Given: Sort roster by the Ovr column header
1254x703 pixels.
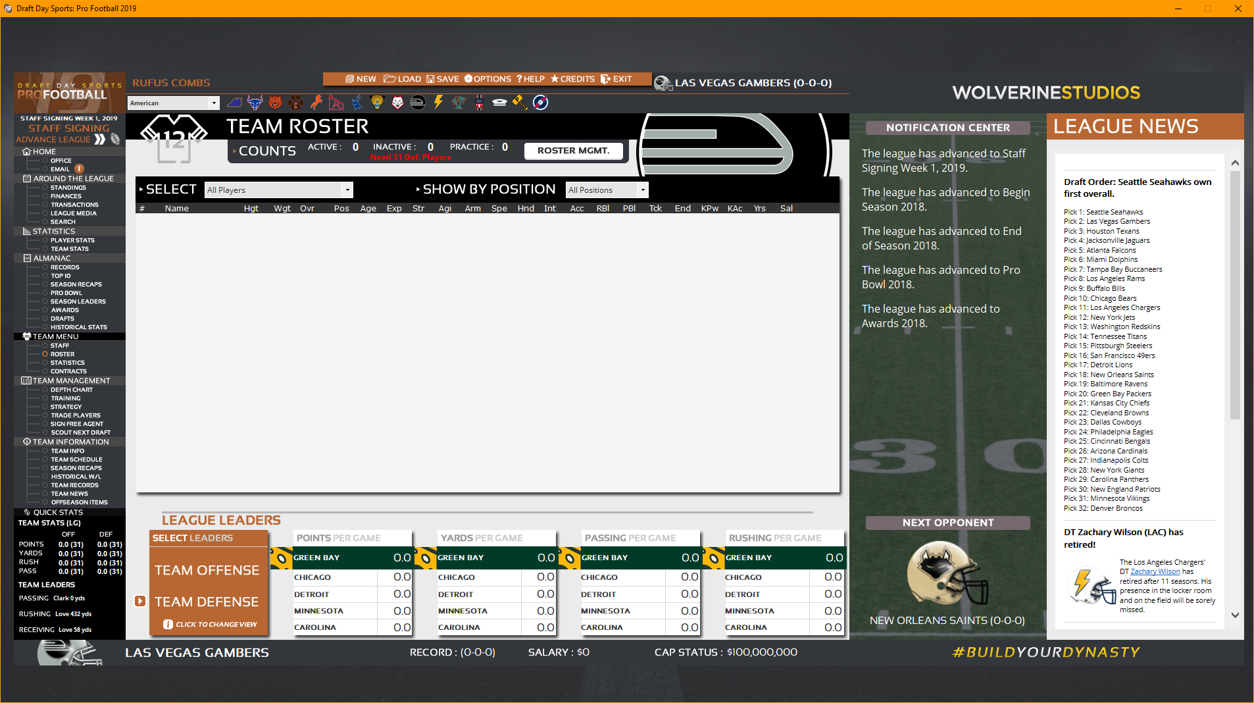Looking at the screenshot, I should tap(307, 209).
